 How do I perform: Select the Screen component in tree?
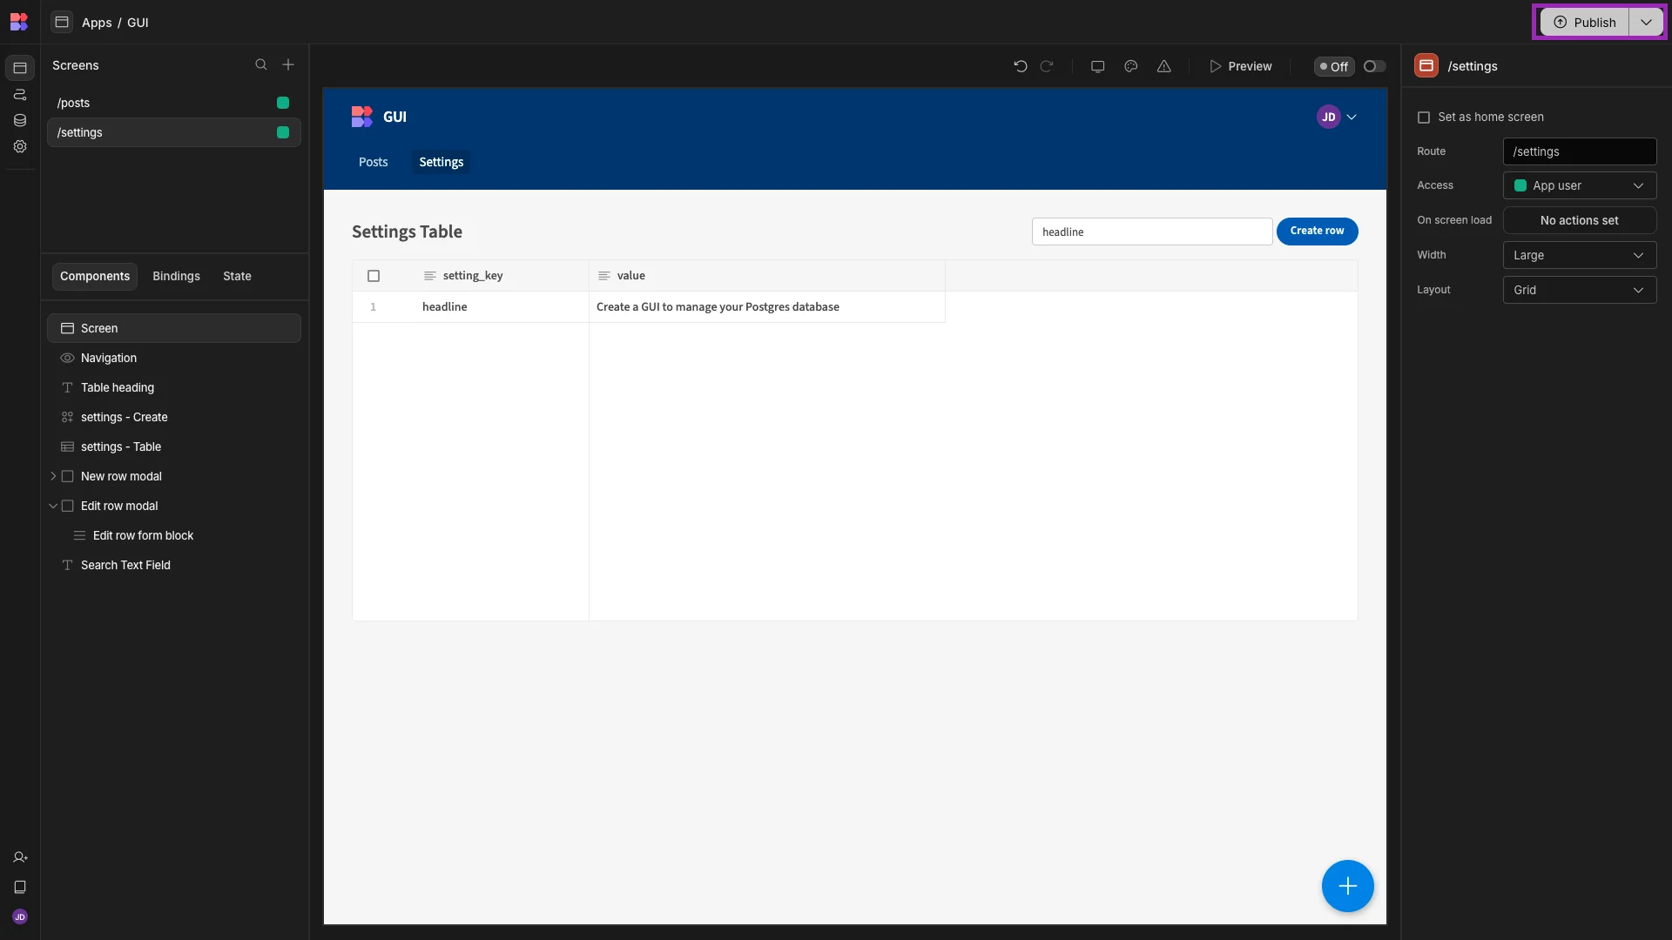click(x=174, y=328)
